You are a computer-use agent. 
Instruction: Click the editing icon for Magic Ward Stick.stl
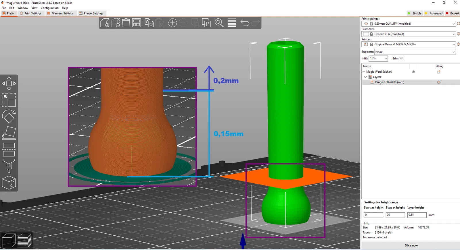439,72
